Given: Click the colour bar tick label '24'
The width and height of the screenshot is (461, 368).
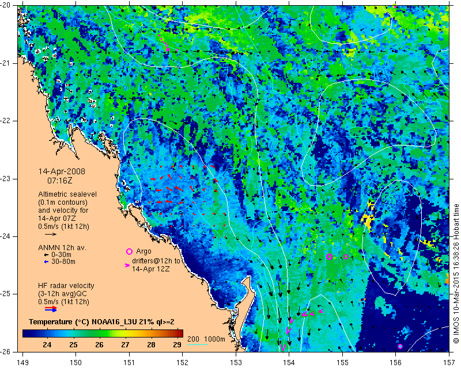Looking at the screenshot, I should 47,345.
